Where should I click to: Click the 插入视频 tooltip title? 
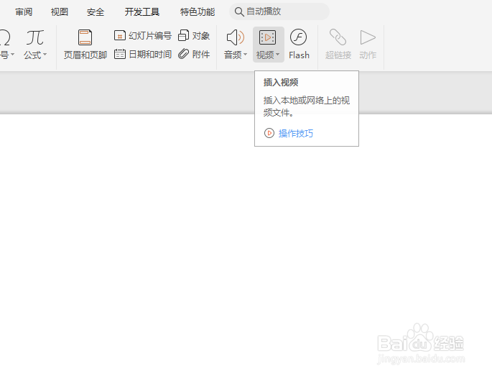(x=281, y=82)
